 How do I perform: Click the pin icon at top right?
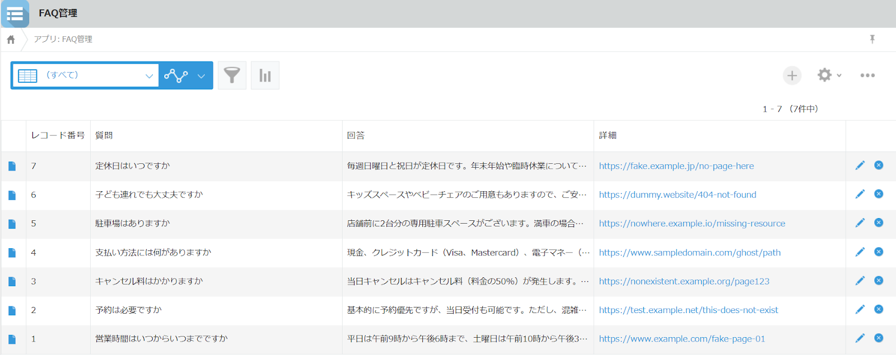[872, 39]
